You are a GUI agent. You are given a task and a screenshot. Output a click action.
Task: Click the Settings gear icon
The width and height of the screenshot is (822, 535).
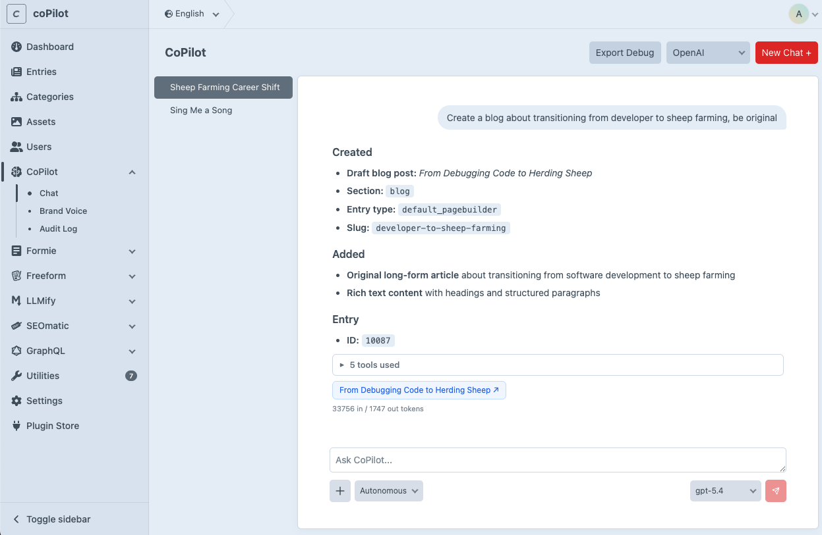[x=16, y=401]
